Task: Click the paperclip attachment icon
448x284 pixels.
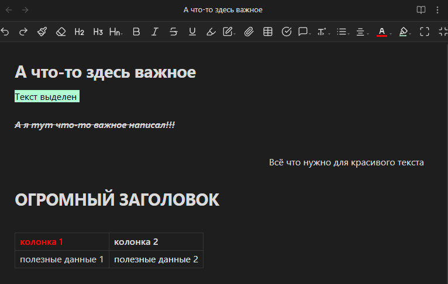Action: [249, 32]
